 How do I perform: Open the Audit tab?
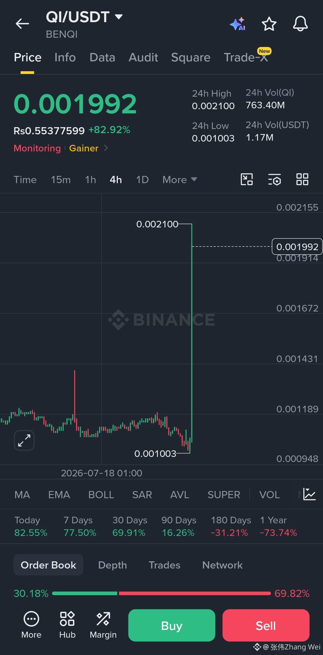click(143, 57)
